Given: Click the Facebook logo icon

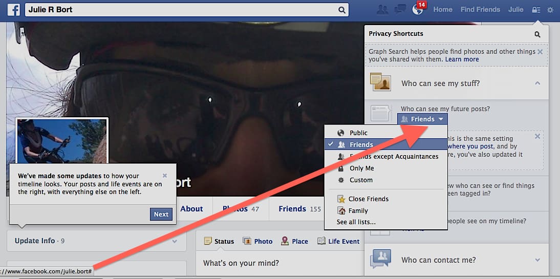Looking at the screenshot, I should (14, 10).
